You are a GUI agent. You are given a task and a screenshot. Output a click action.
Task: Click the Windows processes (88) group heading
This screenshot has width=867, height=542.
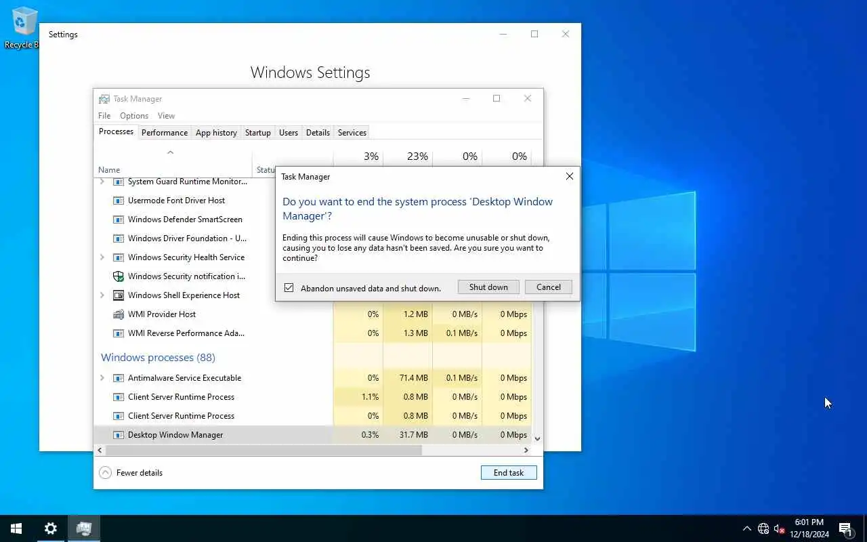(158, 358)
